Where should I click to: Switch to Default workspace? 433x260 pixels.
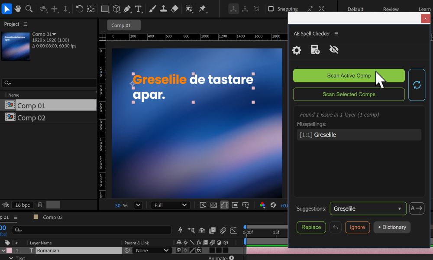coord(355,9)
